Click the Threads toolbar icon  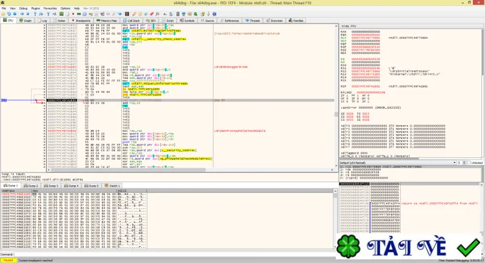click(119, 14)
